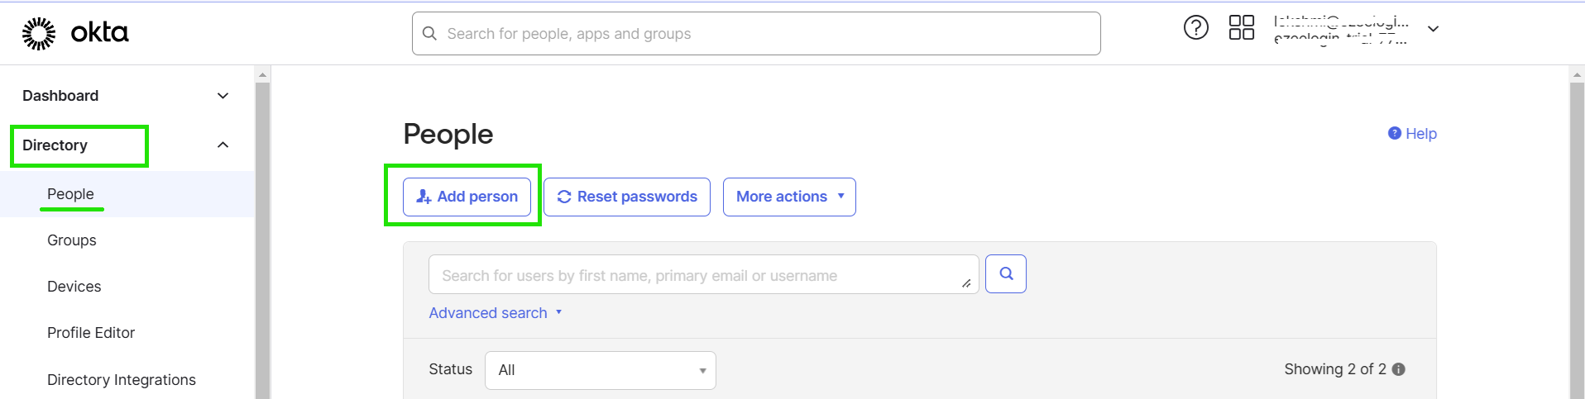Click the Add person icon
1585x399 pixels.
click(x=424, y=197)
